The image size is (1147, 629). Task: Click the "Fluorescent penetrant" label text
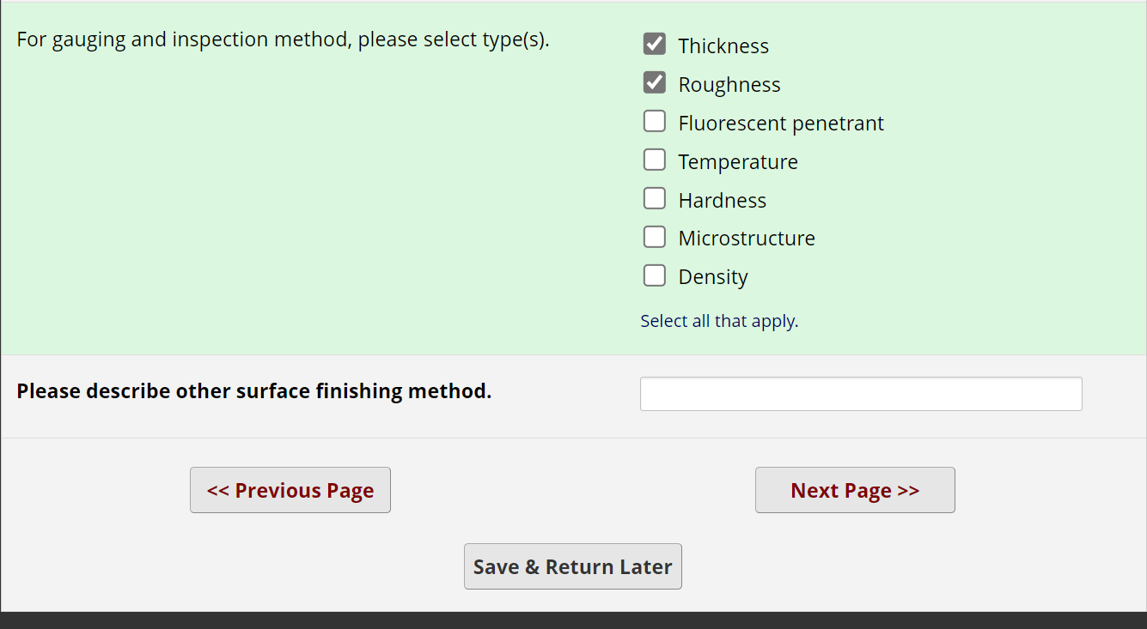point(781,124)
